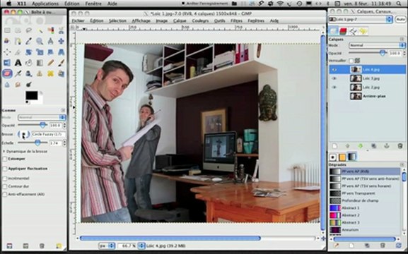Select the Select by Color tool

50,30
